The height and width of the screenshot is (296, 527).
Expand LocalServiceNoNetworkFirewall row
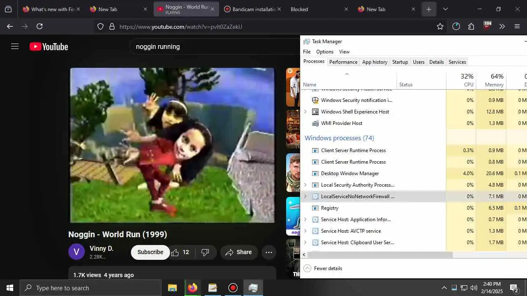(x=305, y=197)
